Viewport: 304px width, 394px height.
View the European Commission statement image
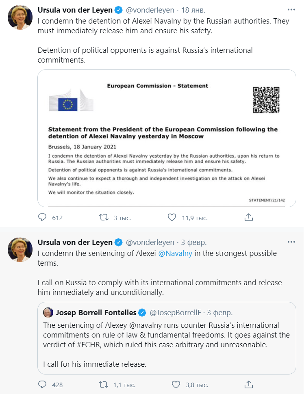pos(167,138)
